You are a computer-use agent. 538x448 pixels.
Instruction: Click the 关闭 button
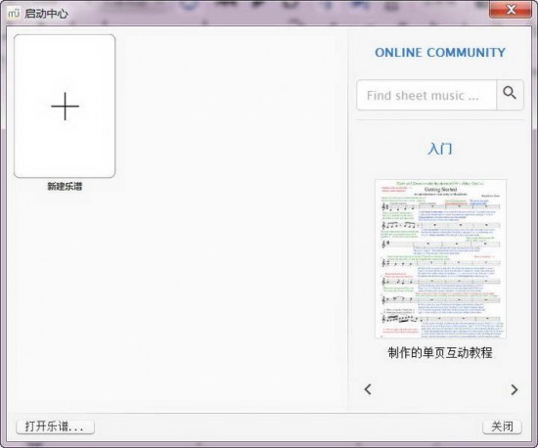tap(503, 426)
